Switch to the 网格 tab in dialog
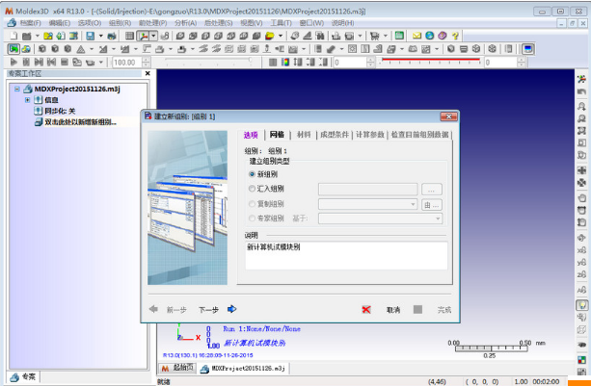 (x=277, y=135)
